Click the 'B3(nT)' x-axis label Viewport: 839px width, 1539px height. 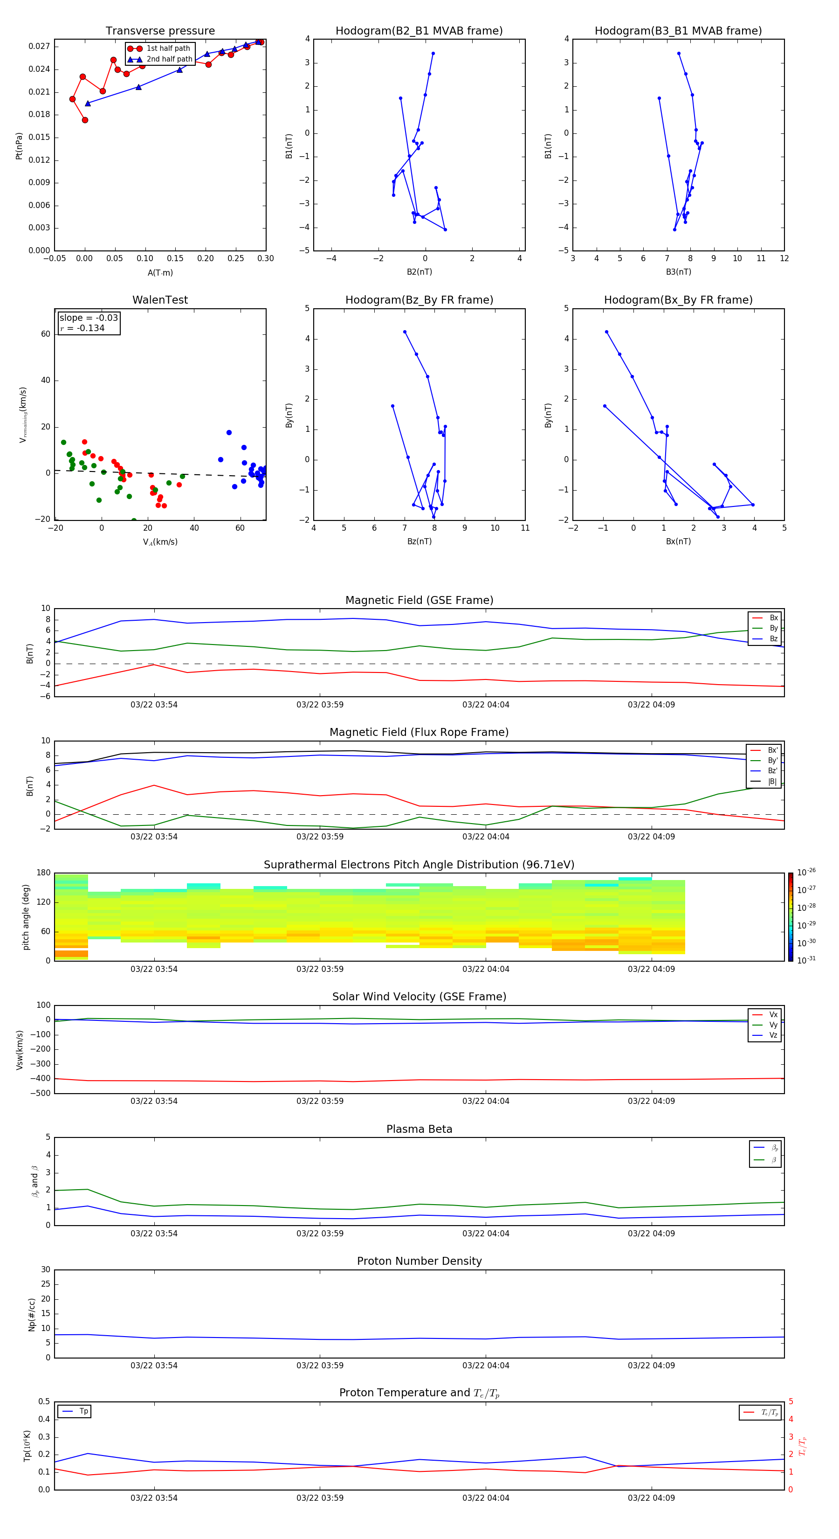pos(678,272)
